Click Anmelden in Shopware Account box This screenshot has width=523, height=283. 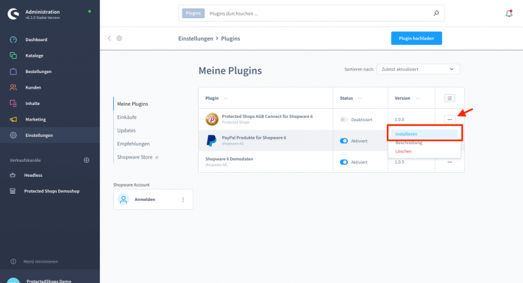pos(144,200)
